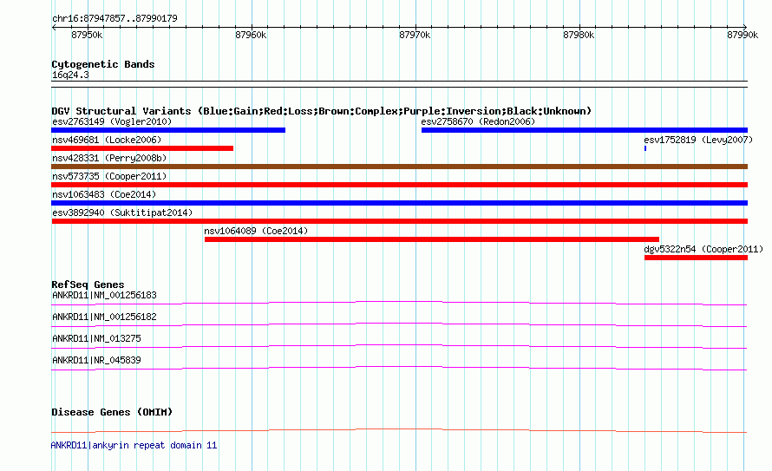The image size is (772, 471).
Task: Select the nsv1063483 (Coe2014) label
Action: 104,194
